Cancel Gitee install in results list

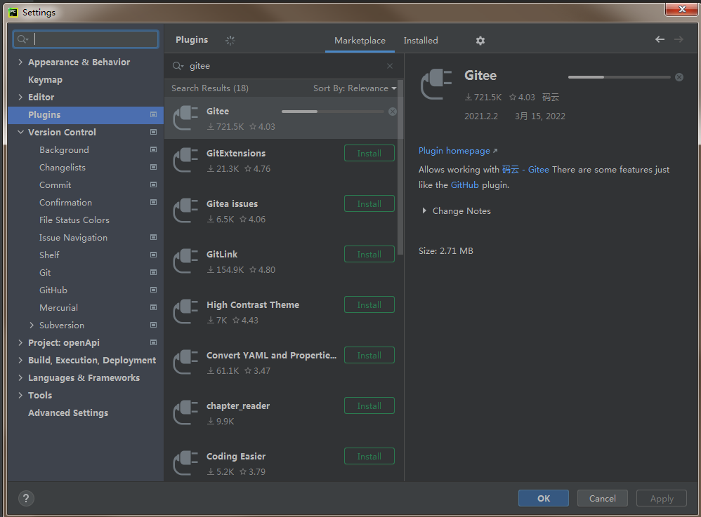tap(393, 112)
